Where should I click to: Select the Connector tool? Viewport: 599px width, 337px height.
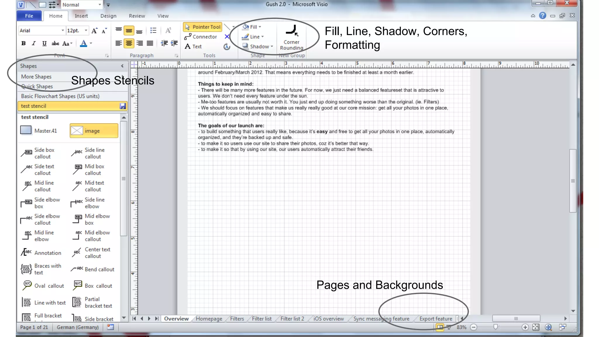[201, 37]
